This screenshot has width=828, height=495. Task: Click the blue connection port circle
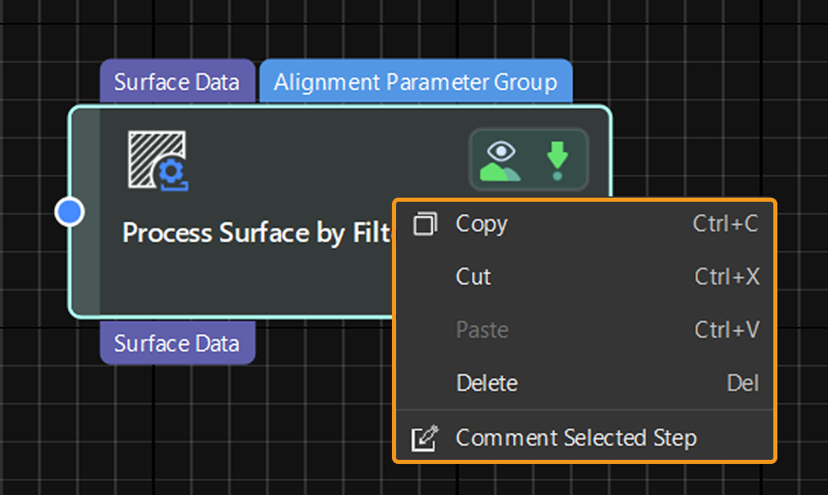(x=69, y=211)
